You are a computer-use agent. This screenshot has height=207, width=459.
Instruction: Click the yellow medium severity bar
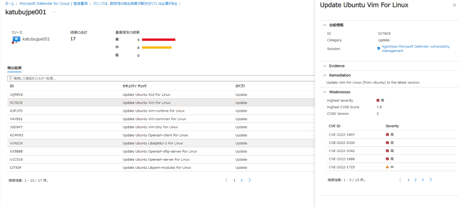click(x=157, y=48)
